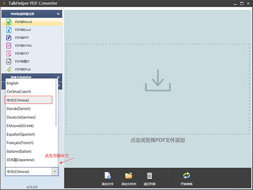Choose Dansk(Danish) from language list
253x190 pixels.
coord(31,109)
